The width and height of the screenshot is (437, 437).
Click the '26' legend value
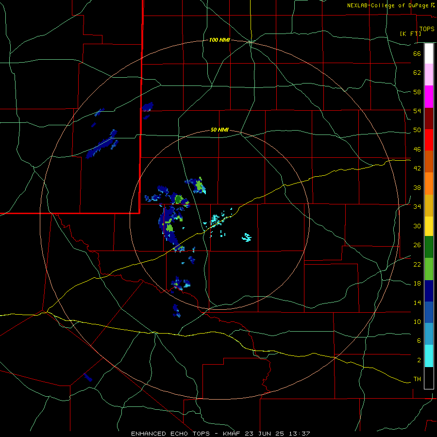click(417, 245)
